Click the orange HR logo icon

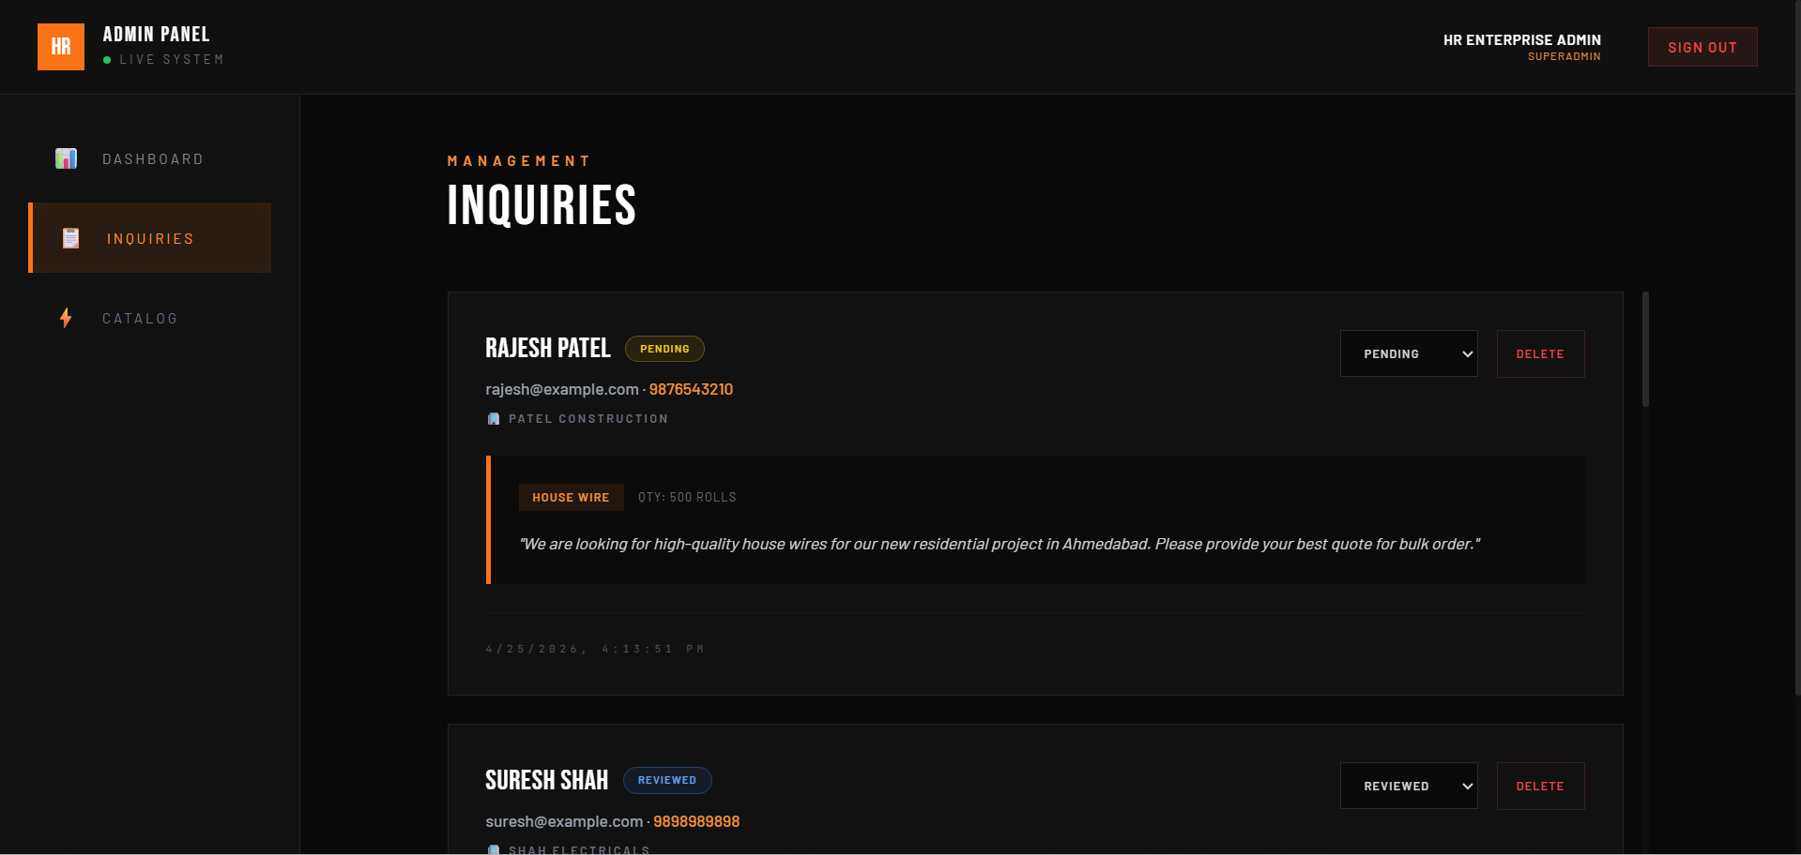coord(61,47)
